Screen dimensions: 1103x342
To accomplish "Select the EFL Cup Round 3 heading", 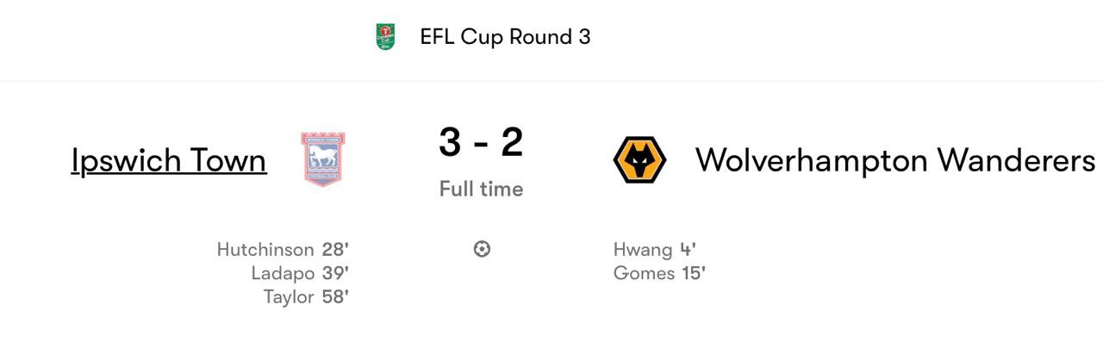I will [506, 37].
